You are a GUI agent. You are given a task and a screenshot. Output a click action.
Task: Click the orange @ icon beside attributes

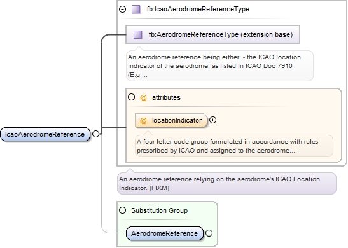click(x=143, y=97)
